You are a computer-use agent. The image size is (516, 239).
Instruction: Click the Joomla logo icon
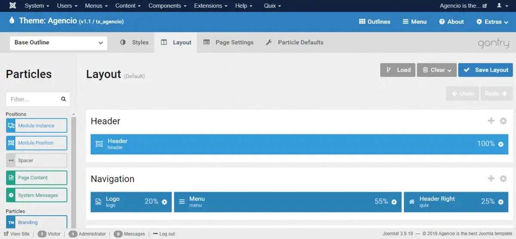coord(12,6)
